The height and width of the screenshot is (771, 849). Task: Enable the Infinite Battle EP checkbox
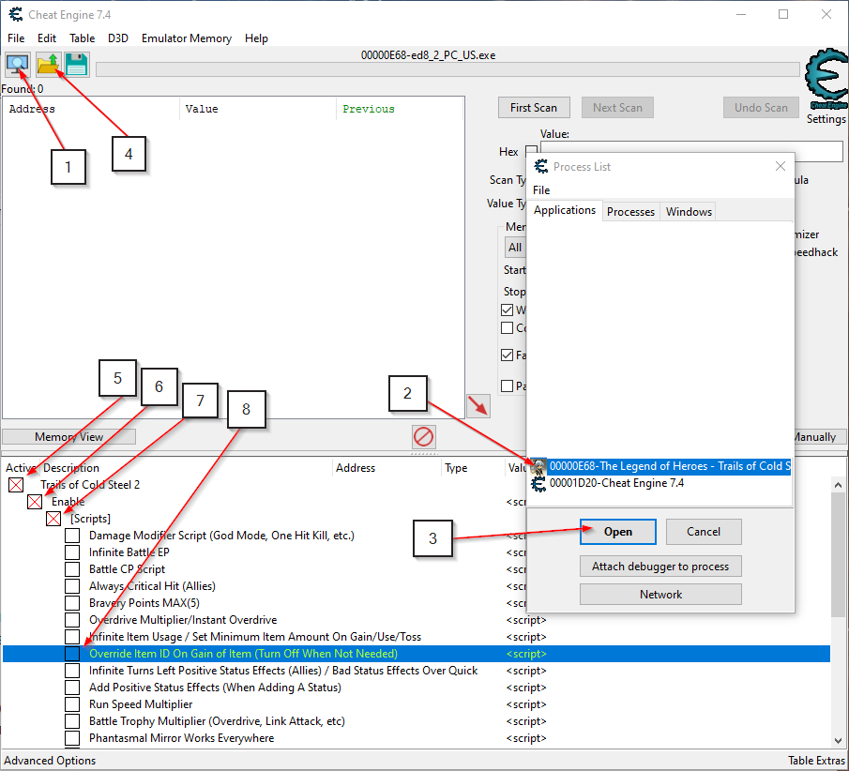tap(72, 552)
